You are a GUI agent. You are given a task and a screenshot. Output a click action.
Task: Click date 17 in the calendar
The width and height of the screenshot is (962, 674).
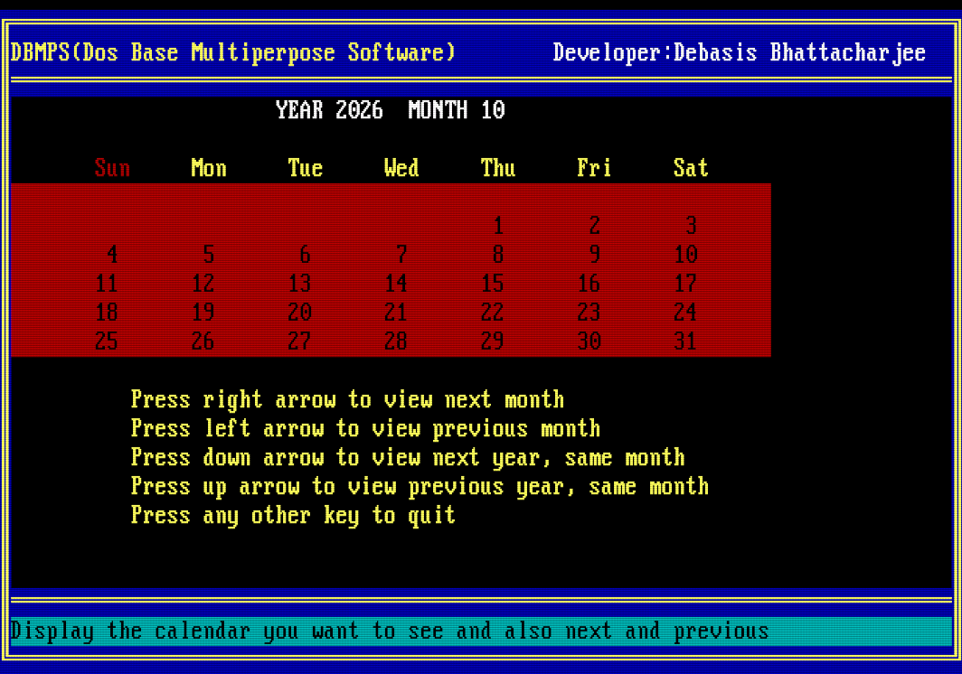(x=685, y=284)
